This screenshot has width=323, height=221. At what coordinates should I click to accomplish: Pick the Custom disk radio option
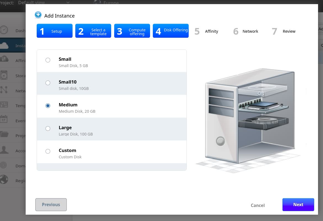[48, 151]
